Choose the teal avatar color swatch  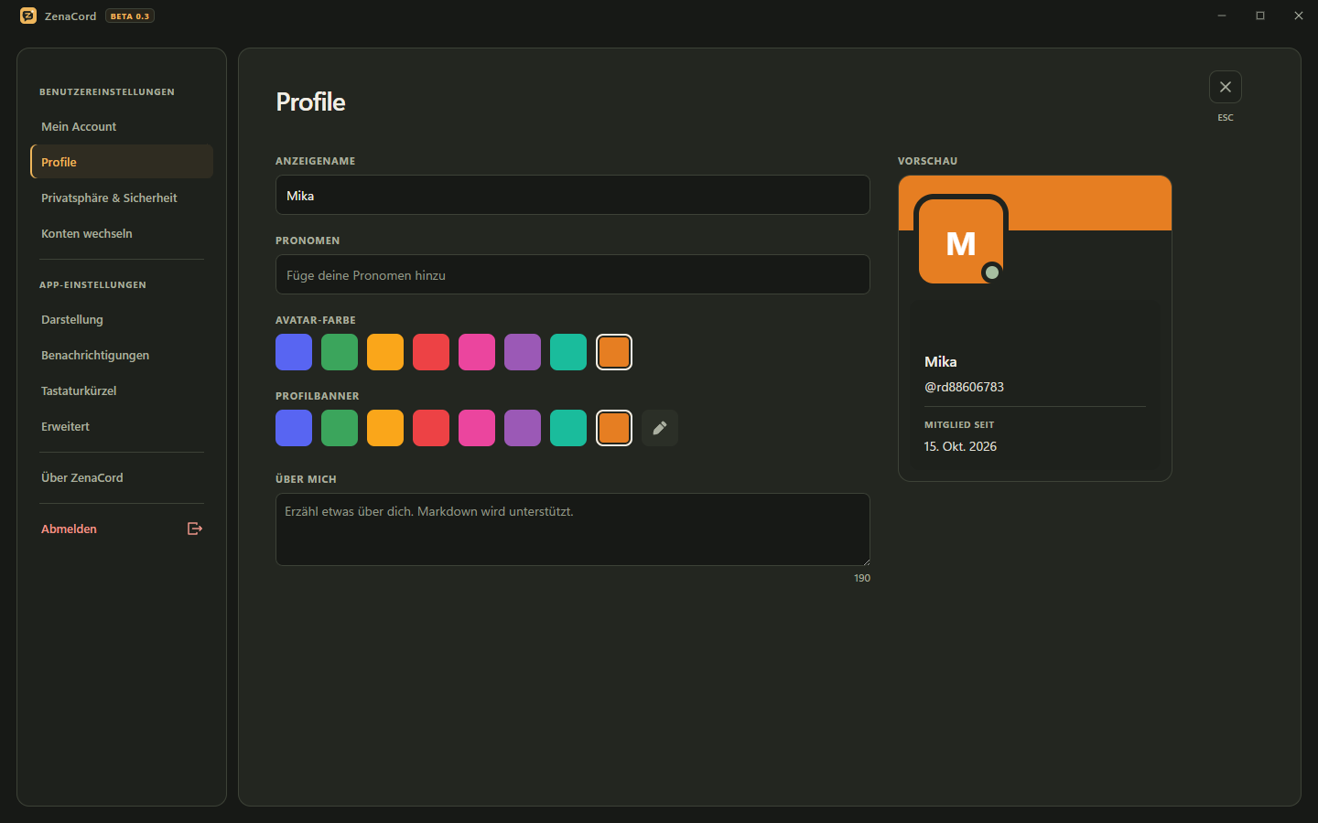click(568, 352)
